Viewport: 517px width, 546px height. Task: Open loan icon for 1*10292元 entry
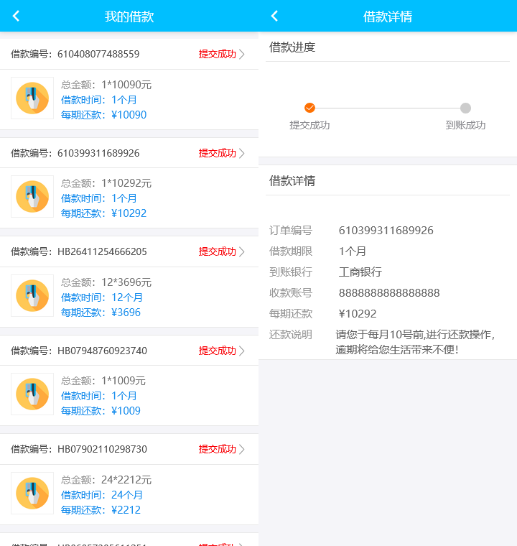(32, 196)
